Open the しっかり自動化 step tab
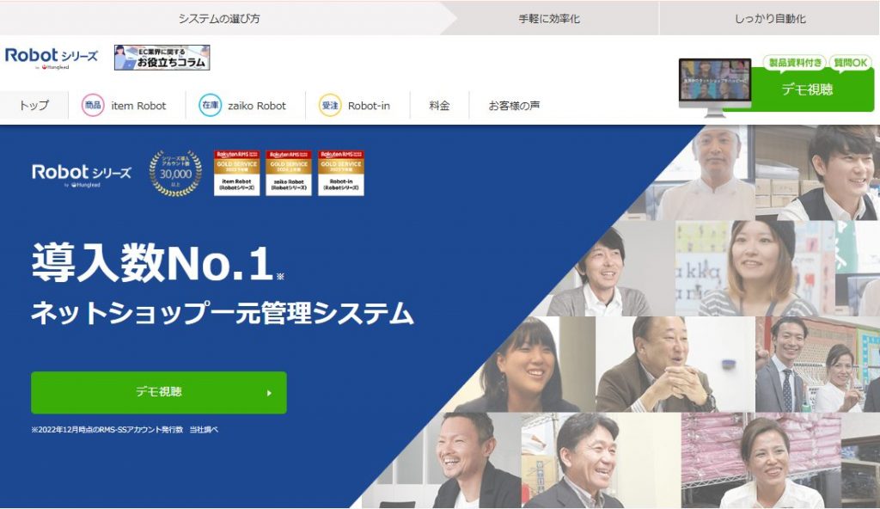Screen dimensions: 880x509 [x=770, y=19]
